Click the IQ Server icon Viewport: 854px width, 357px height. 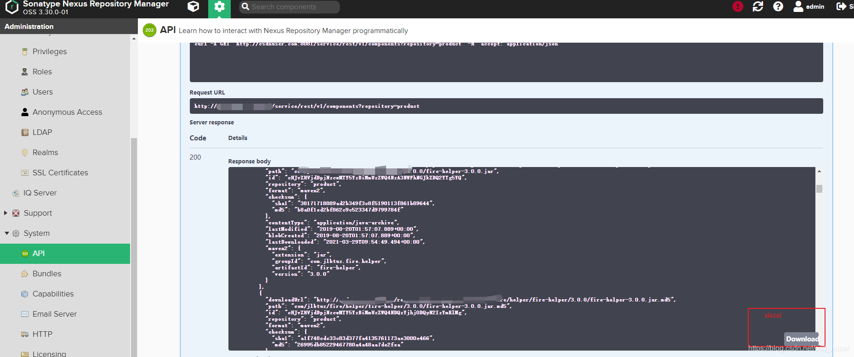click(16, 193)
